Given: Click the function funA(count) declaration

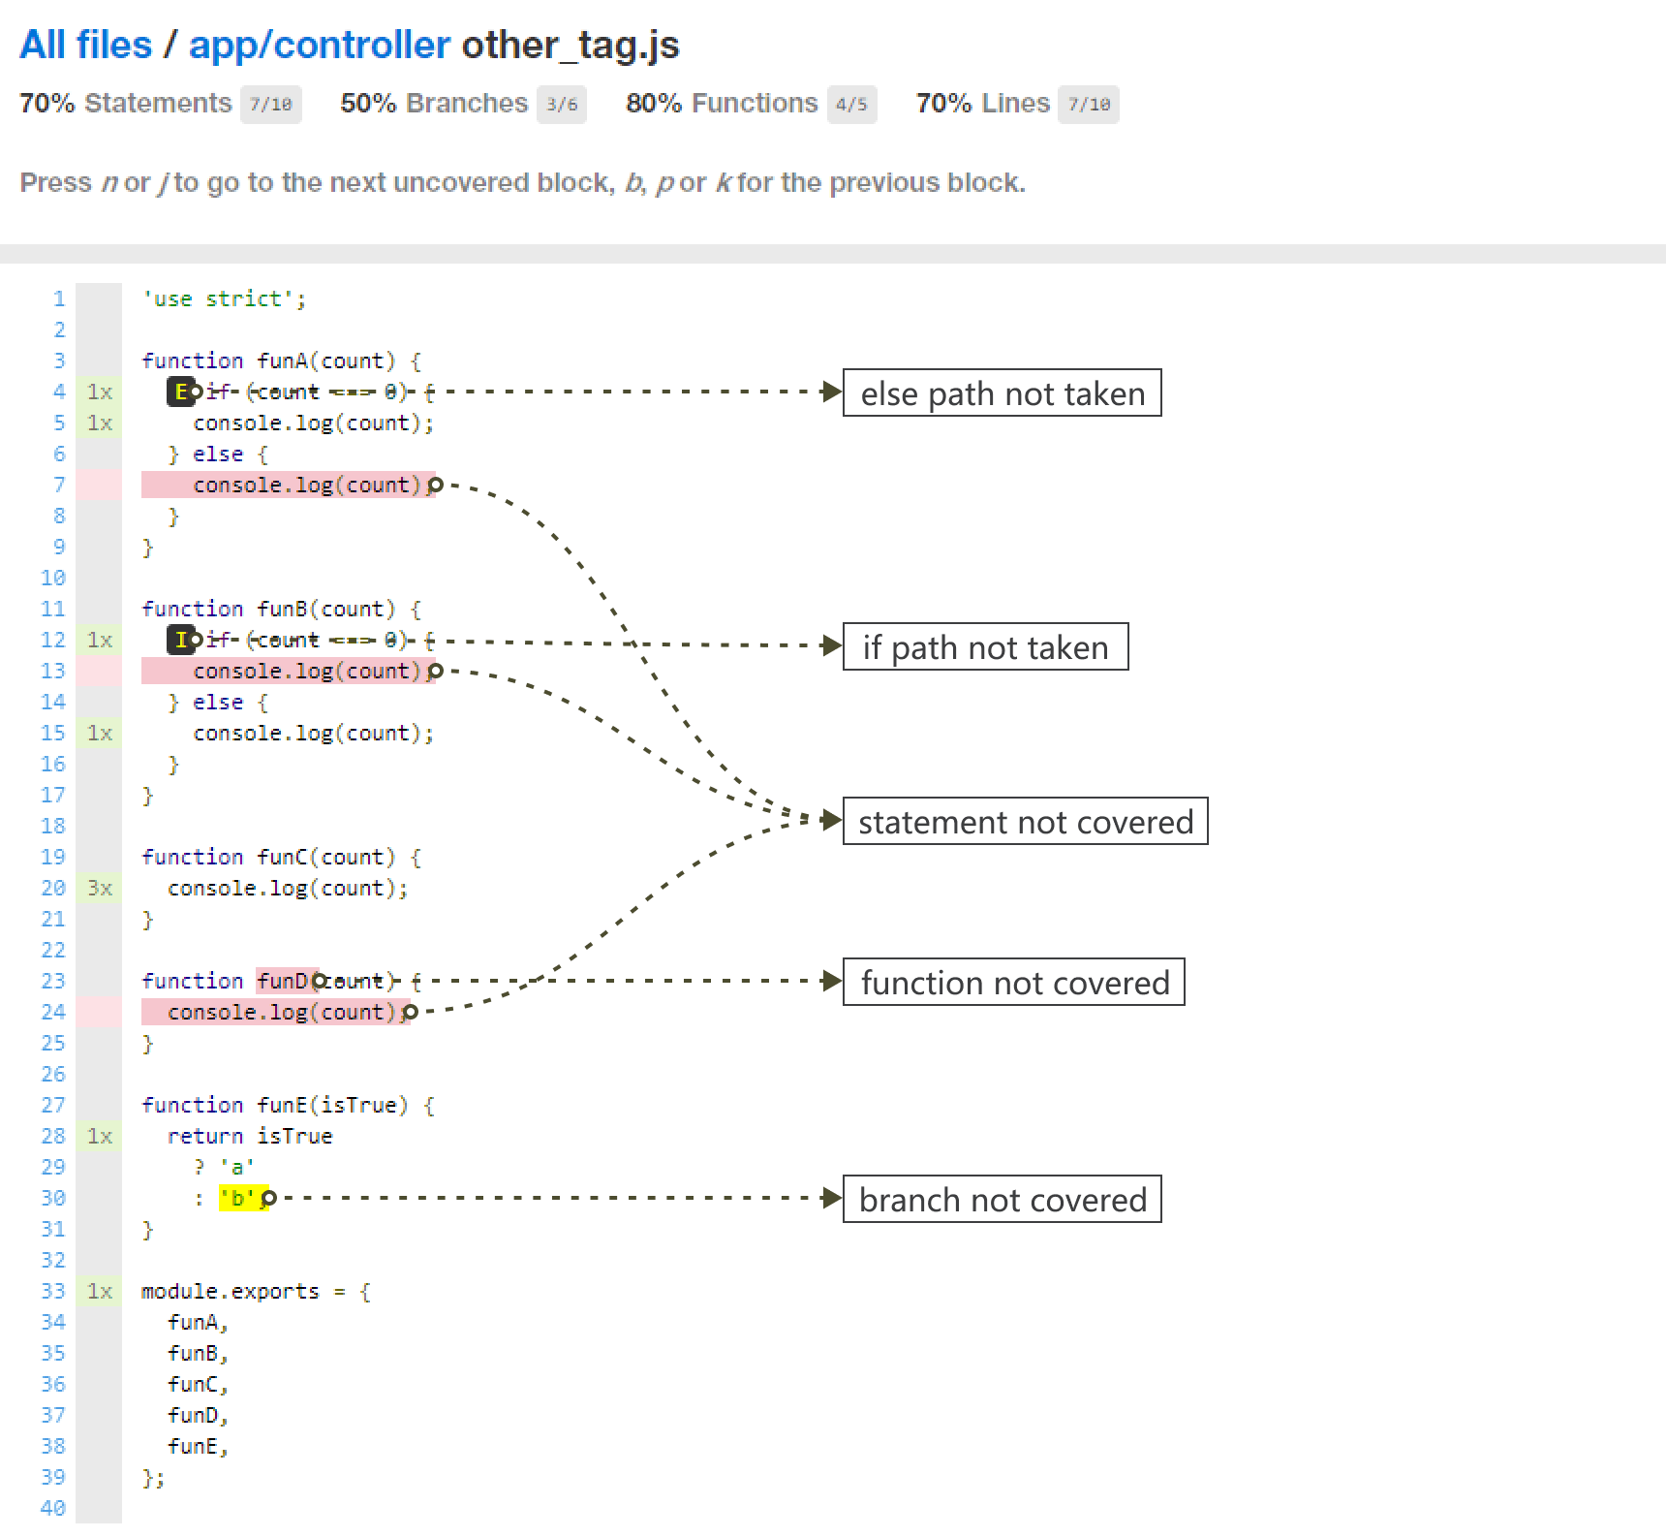Looking at the screenshot, I should (281, 361).
